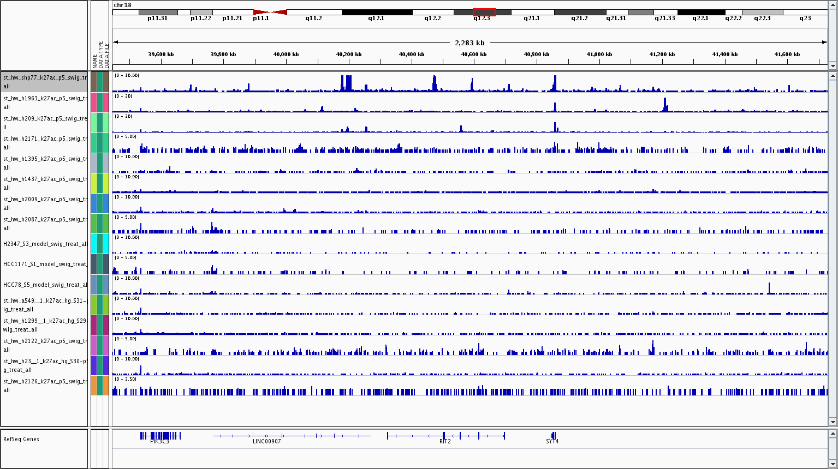This screenshot has width=838, height=469.
Task: Select the RefSeq Genes track label
Action: point(22,439)
